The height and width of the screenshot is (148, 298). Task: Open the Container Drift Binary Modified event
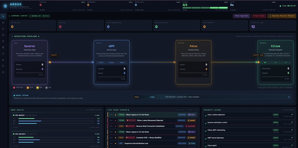153,138
